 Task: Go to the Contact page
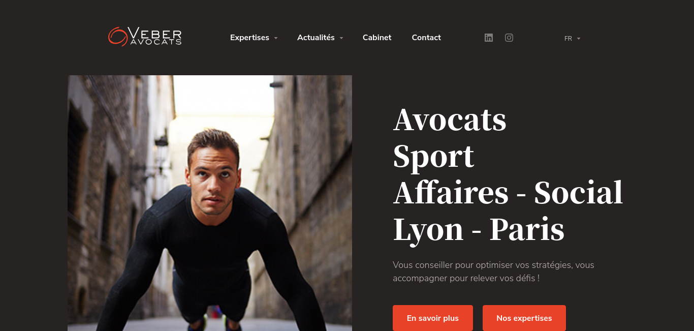tap(426, 38)
